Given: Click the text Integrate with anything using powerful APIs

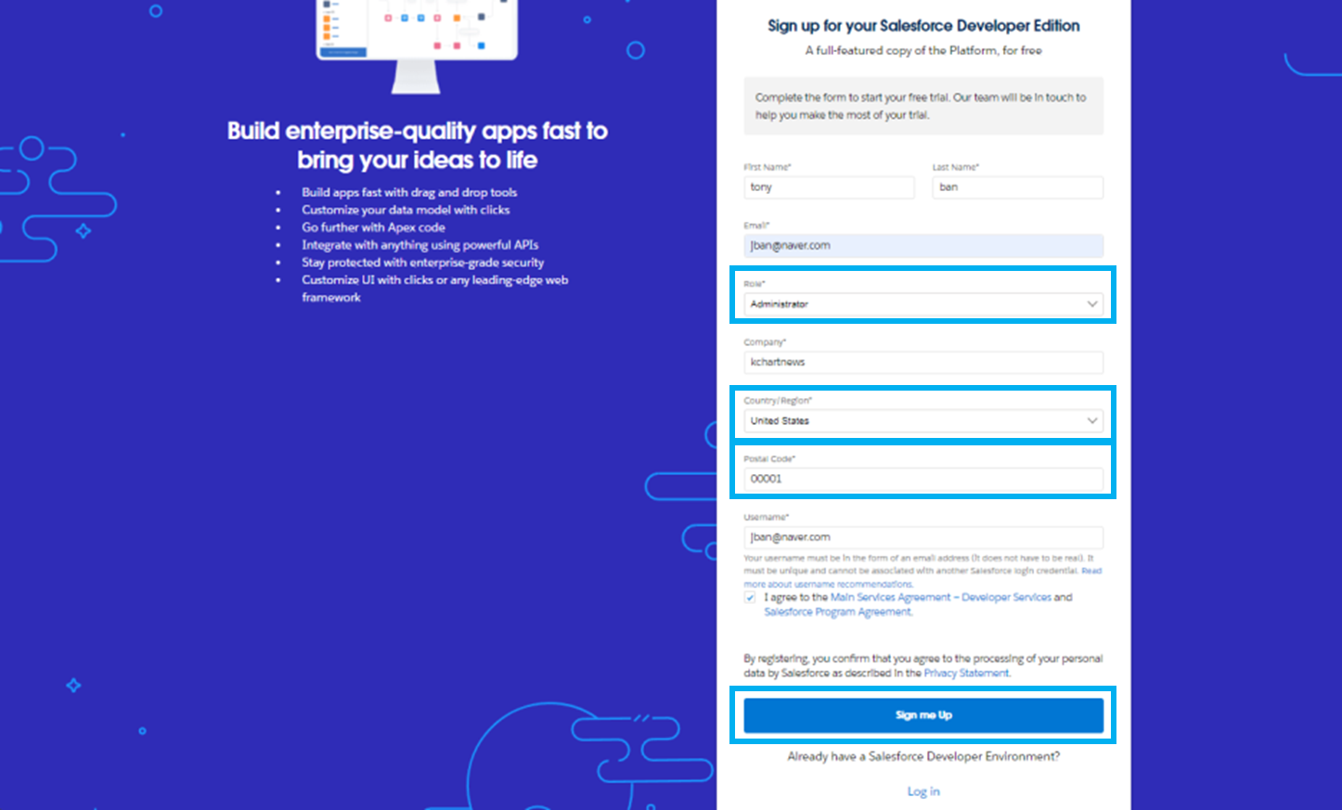Looking at the screenshot, I should tap(419, 245).
